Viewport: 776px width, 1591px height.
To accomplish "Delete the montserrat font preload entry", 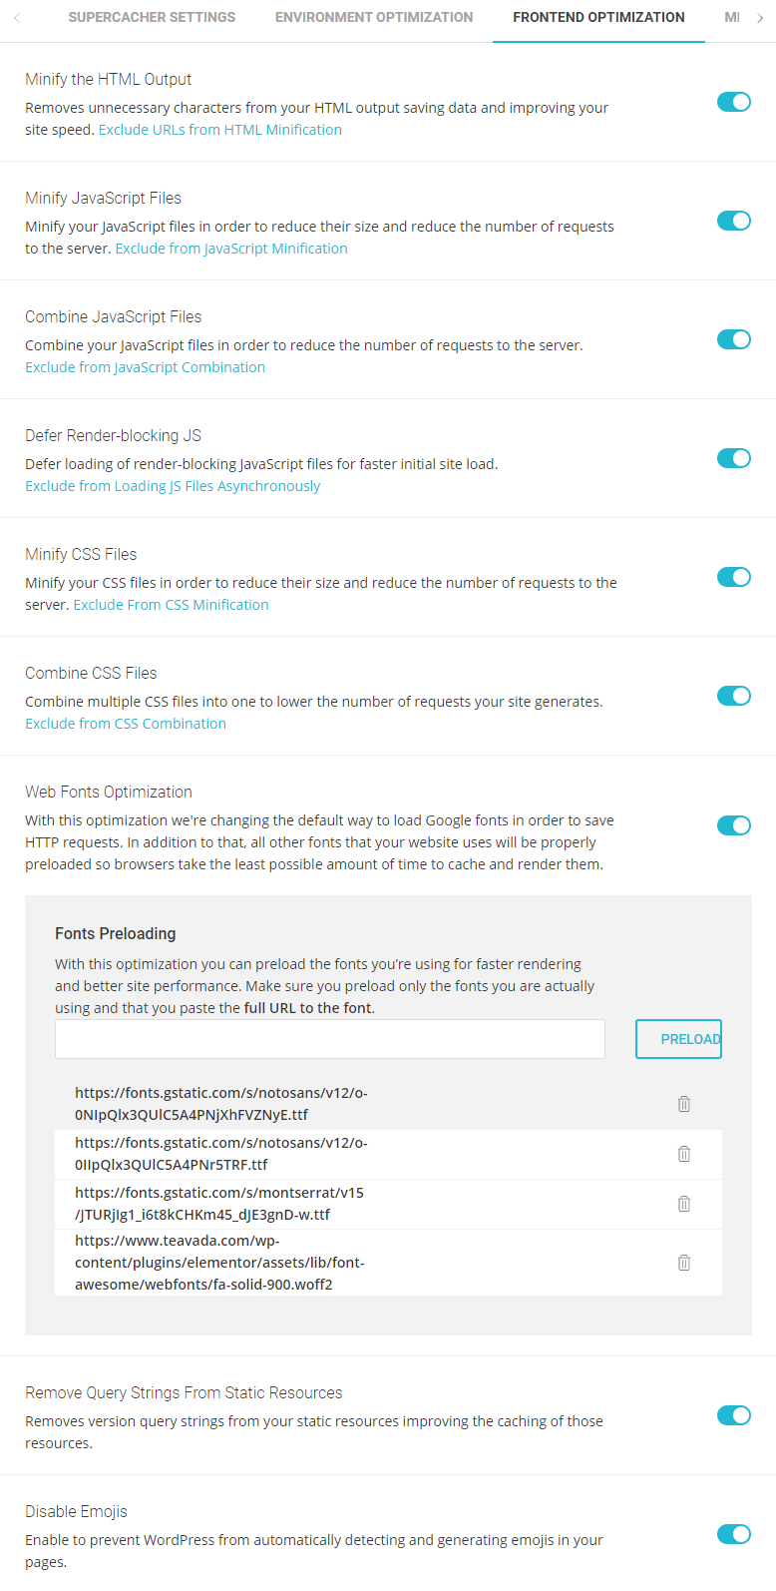I will coord(683,1203).
